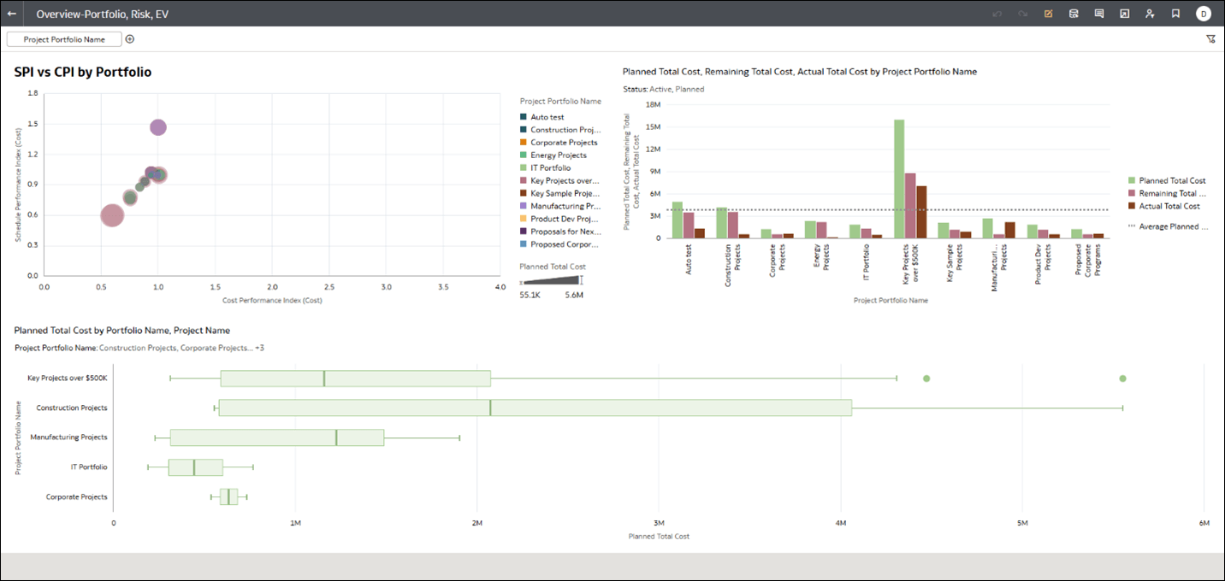The height and width of the screenshot is (581, 1225).
Task: Click the back arrow in header
Action: pos(12,14)
